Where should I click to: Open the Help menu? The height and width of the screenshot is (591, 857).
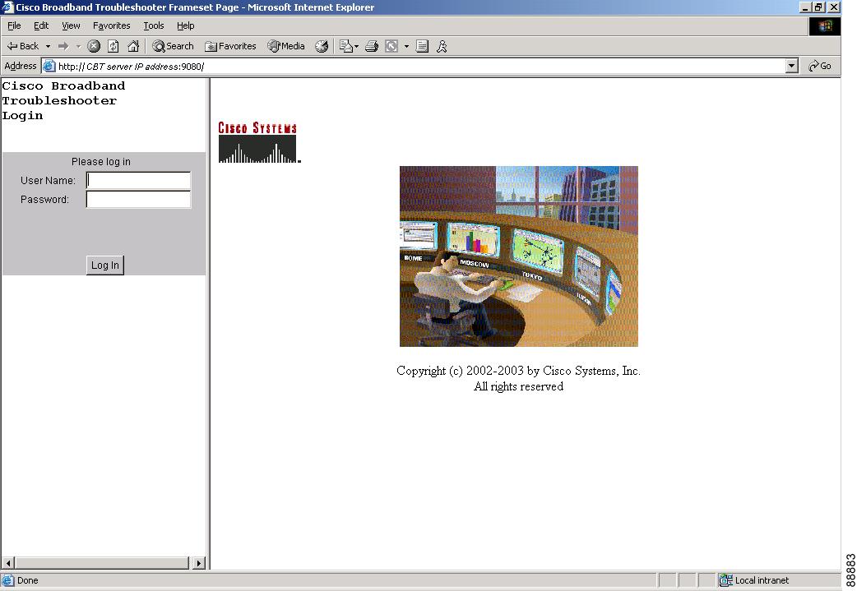click(x=186, y=25)
